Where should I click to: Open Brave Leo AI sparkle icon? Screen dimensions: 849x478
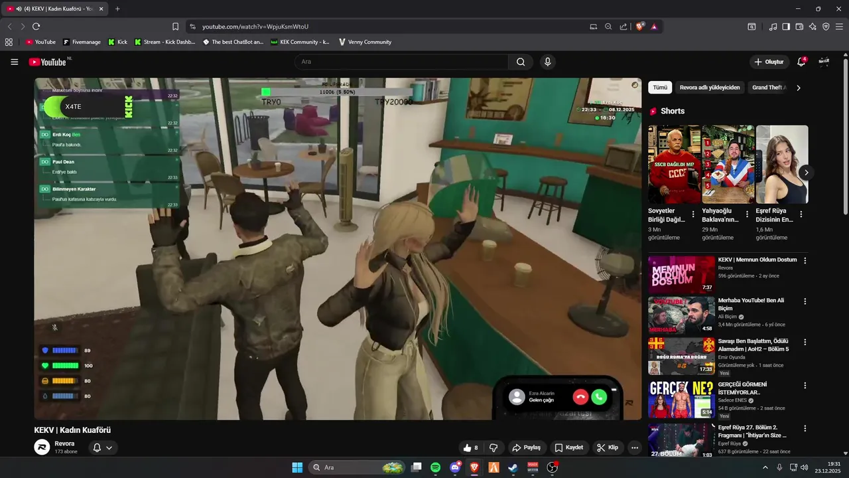click(813, 27)
